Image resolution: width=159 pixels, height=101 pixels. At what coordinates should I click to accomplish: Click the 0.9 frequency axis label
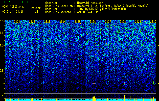tap(2, 58)
